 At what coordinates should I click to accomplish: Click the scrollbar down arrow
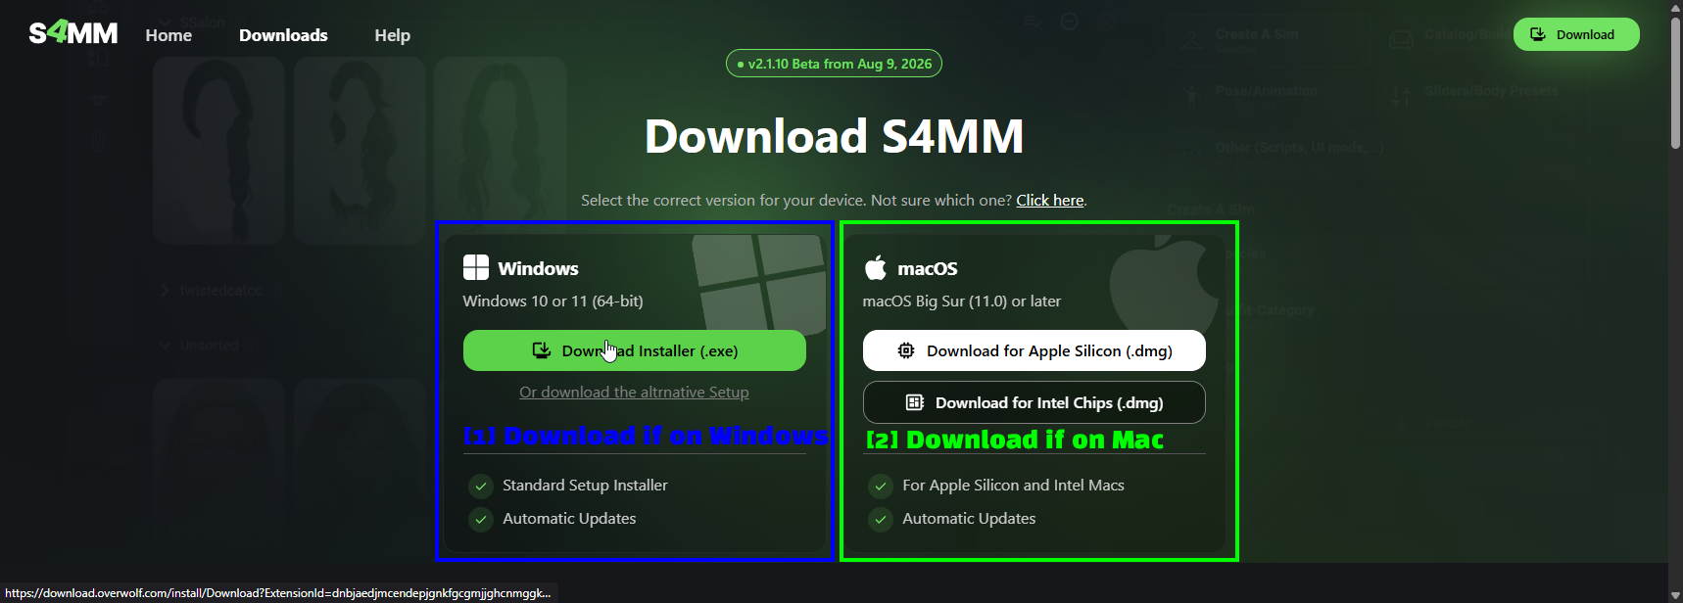point(1675,594)
